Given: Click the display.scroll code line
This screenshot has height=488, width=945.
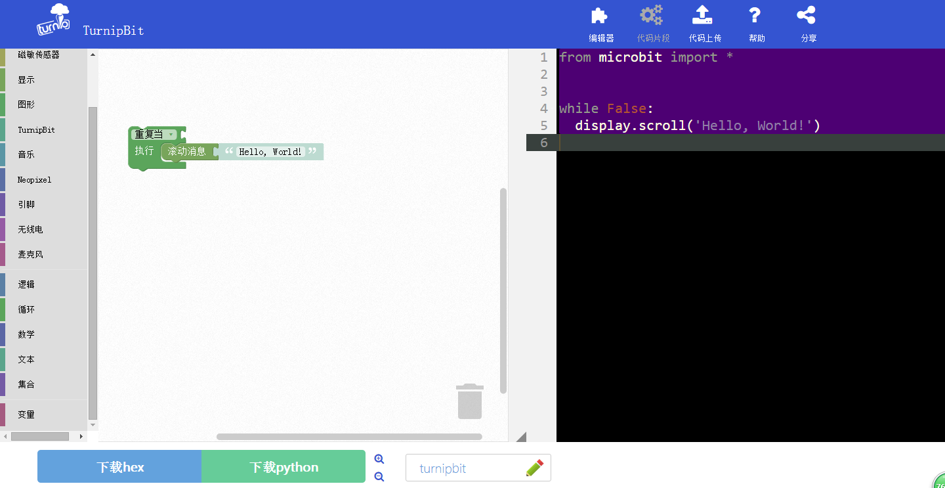Looking at the screenshot, I should click(698, 125).
